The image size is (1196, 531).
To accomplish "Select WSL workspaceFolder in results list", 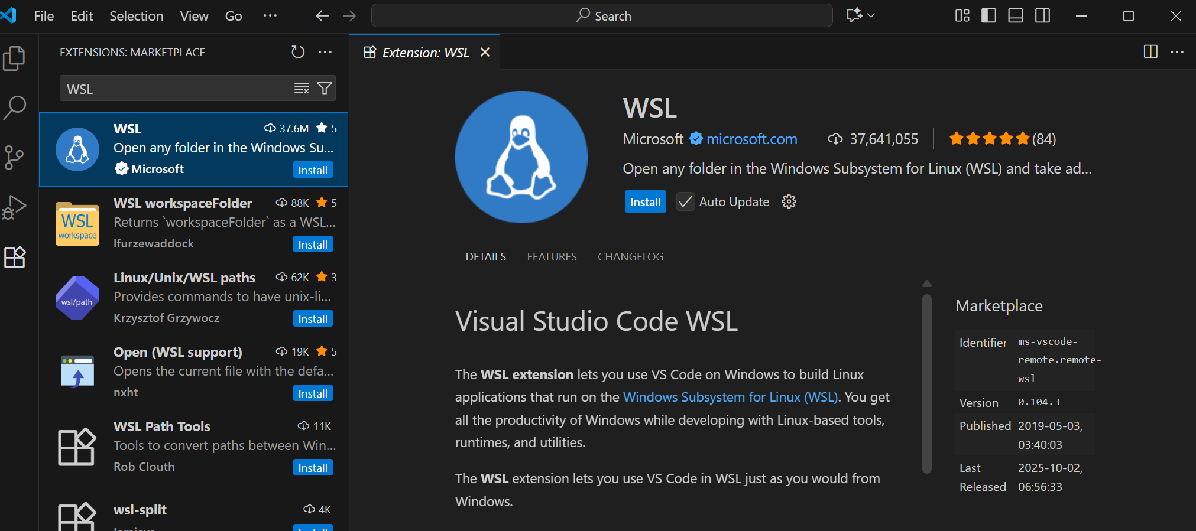I will [193, 224].
